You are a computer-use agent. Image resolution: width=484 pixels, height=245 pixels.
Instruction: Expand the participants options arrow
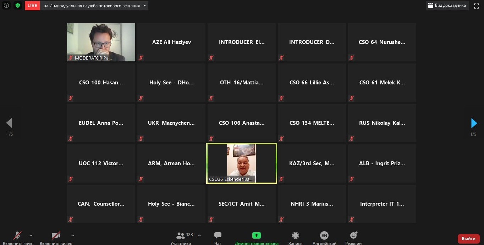(x=199, y=235)
